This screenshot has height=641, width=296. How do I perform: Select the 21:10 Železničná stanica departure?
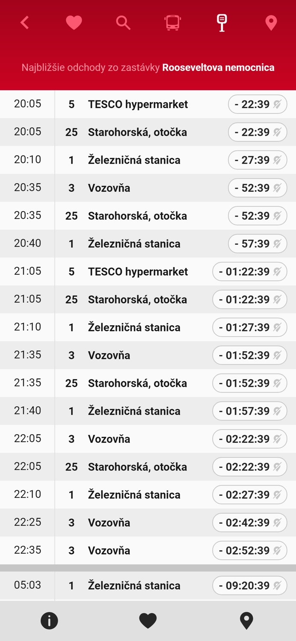(x=138, y=327)
